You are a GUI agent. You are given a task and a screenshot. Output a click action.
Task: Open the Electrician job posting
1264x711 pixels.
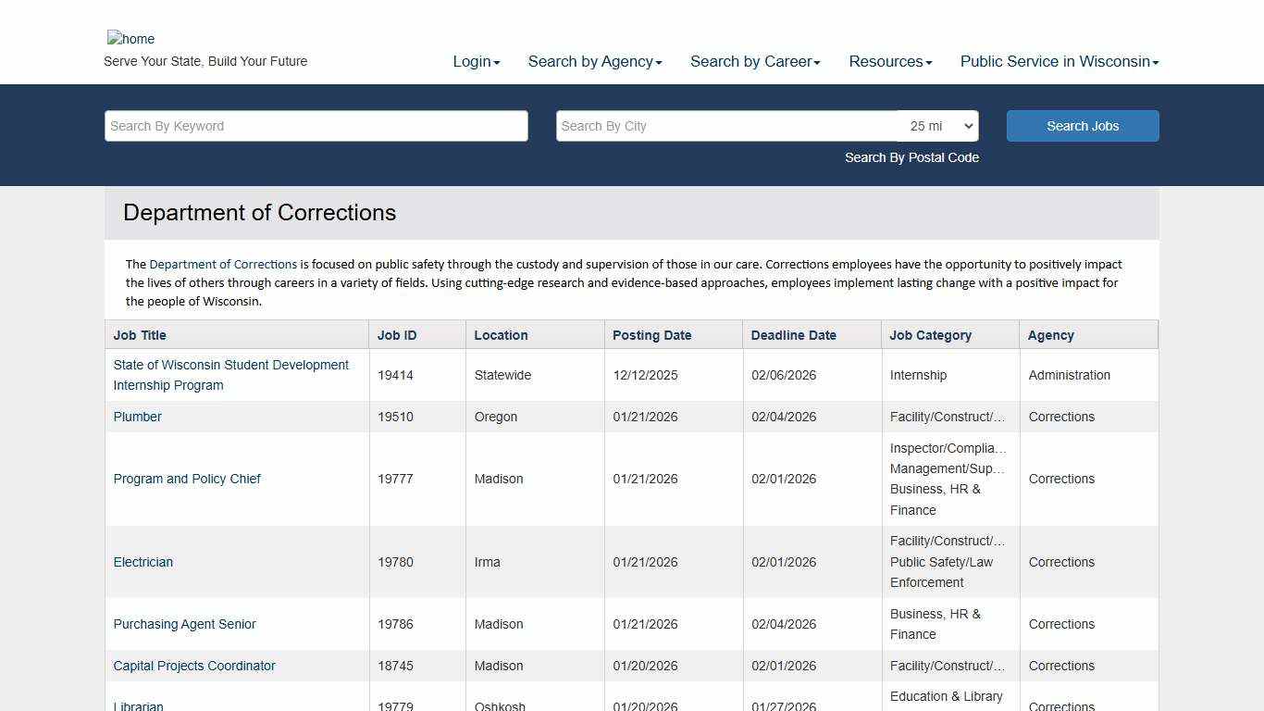[143, 562]
